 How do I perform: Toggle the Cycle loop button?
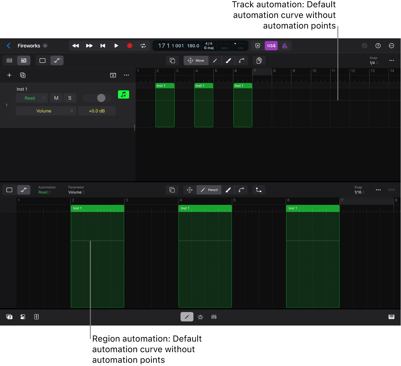tap(143, 46)
